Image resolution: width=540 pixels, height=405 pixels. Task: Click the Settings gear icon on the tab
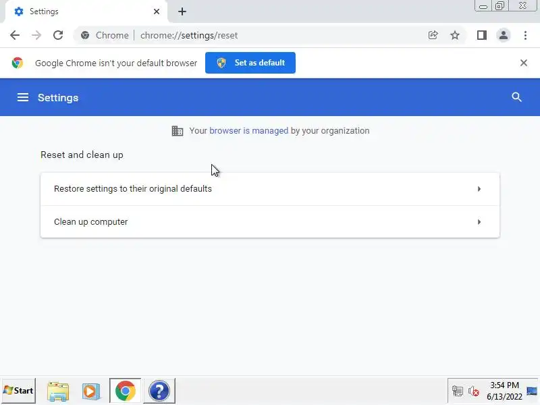click(19, 11)
